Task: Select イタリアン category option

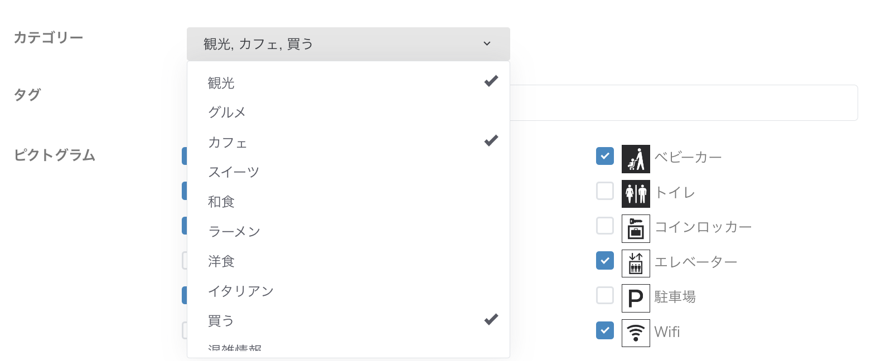Action: (348, 291)
